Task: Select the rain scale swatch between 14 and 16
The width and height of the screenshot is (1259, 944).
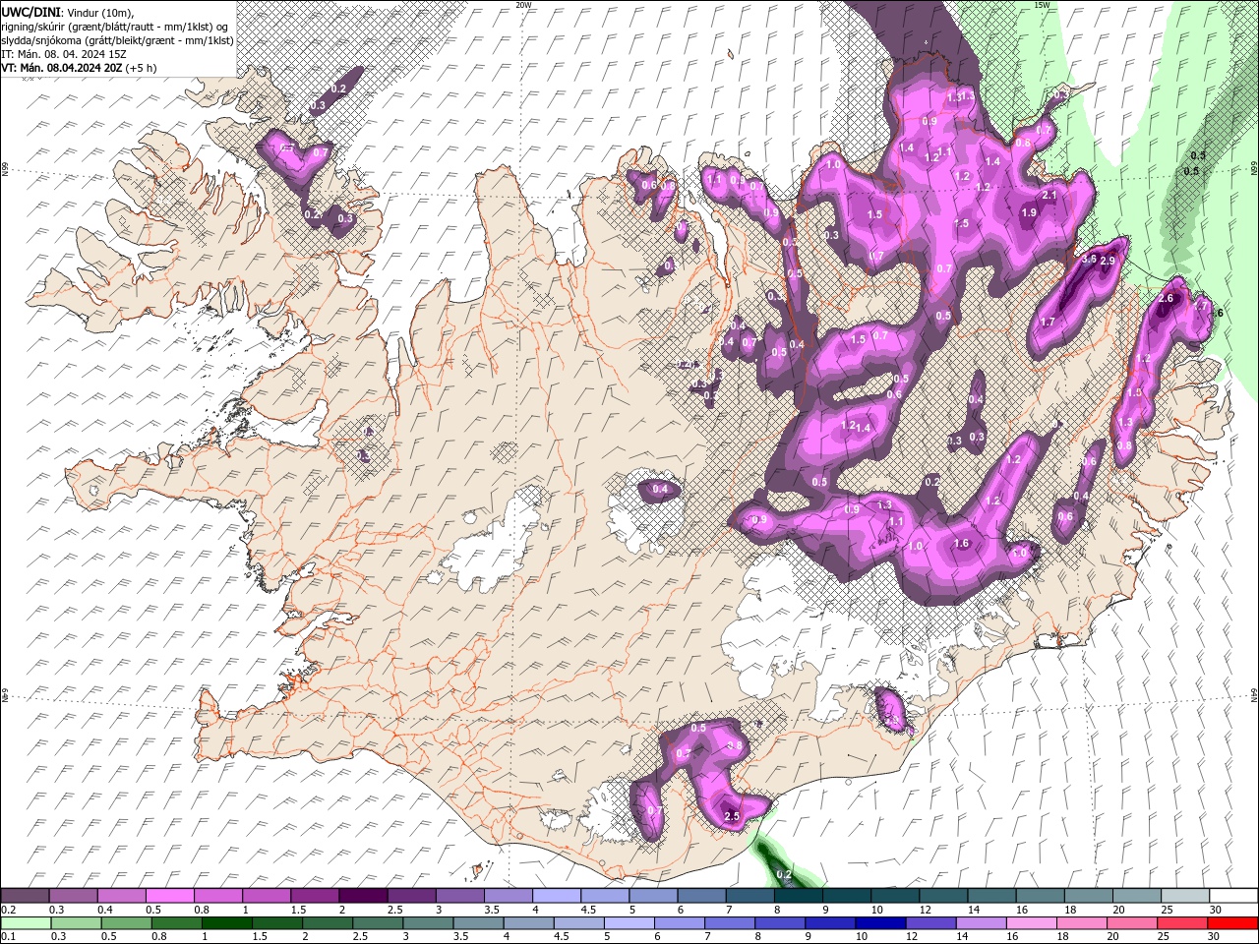Action: click(981, 923)
